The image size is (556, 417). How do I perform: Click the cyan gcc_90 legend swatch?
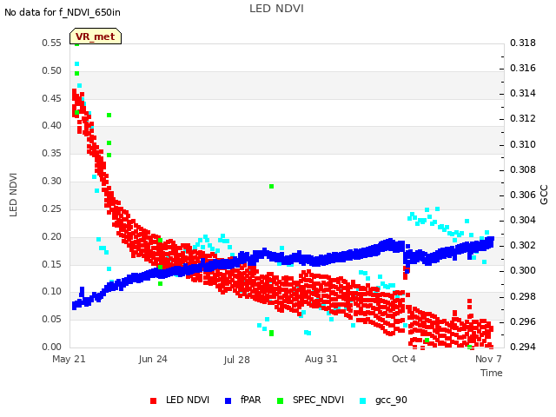[x=363, y=400]
